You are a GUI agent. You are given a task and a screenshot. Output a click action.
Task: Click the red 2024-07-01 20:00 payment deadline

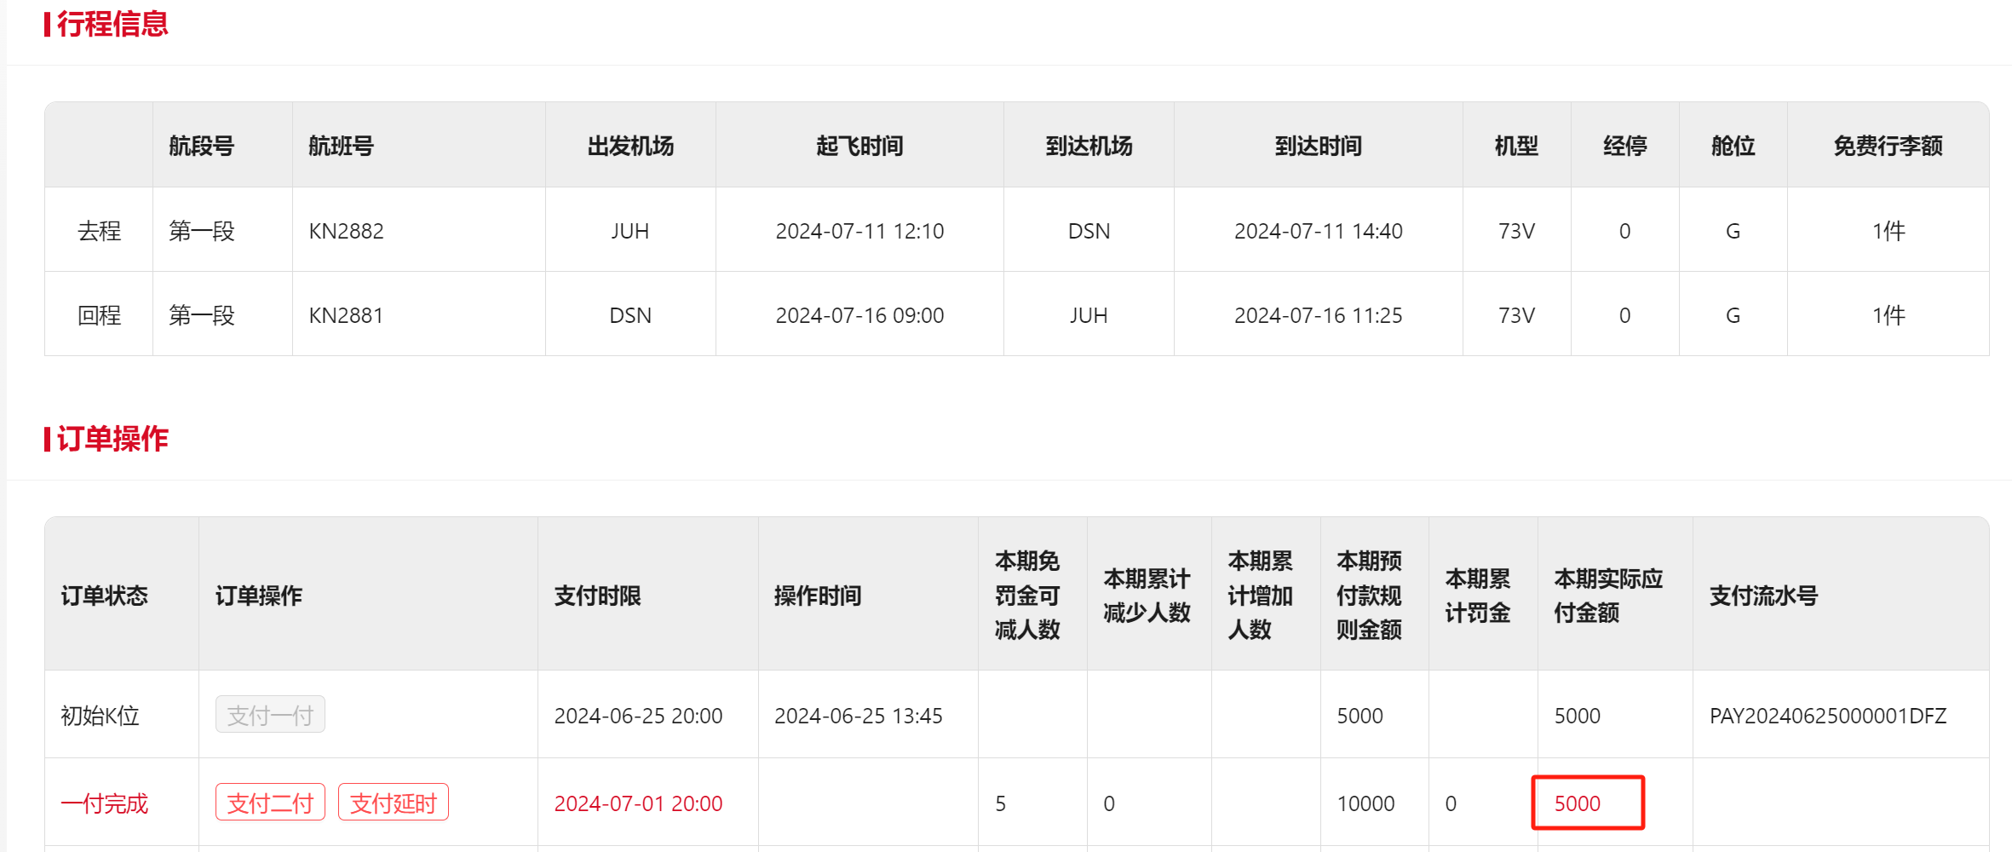click(638, 803)
